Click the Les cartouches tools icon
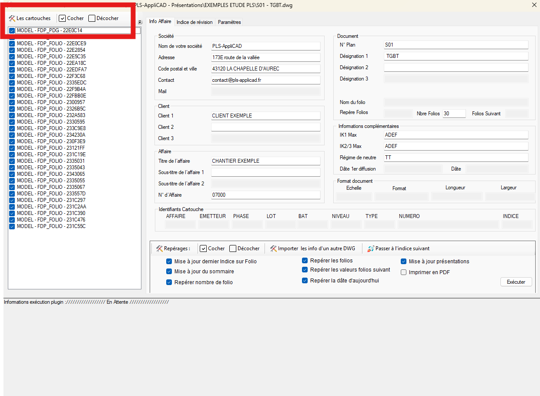This screenshot has height=396, width=540. coord(12,18)
